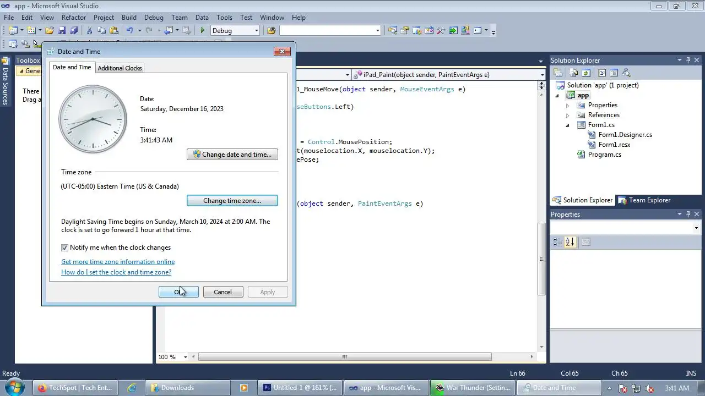Screen dimensions: 705x396
Task: Switch to Photoshop Untitled-1 taskbar item
Action: point(300,388)
